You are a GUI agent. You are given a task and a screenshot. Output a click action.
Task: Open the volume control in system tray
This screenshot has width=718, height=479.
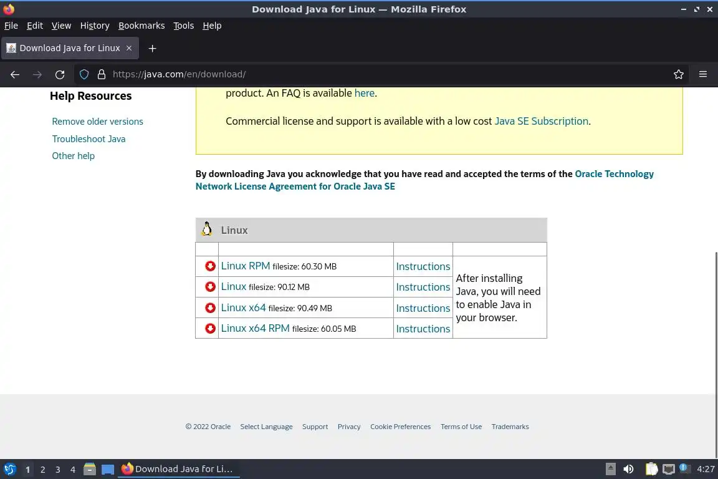(x=629, y=469)
